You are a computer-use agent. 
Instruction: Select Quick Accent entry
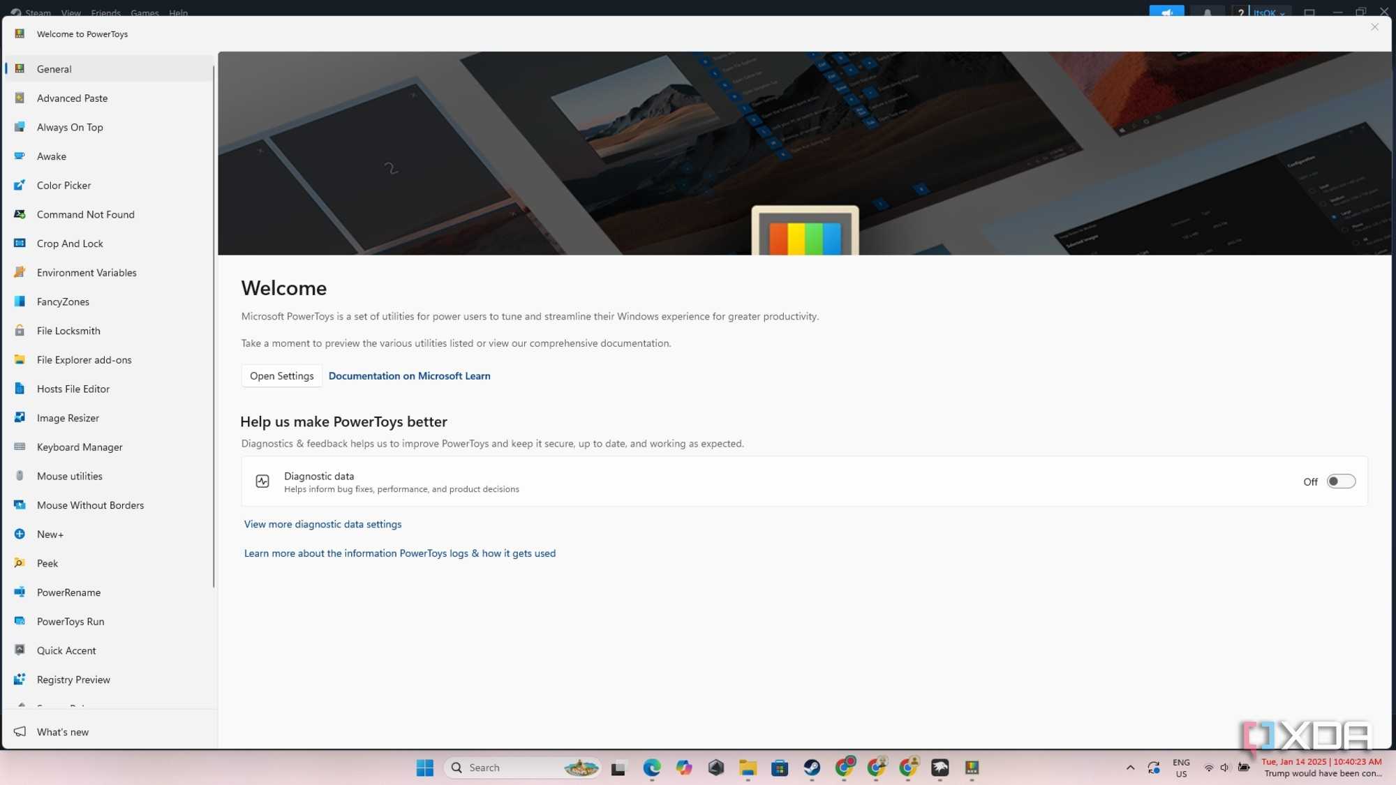click(x=108, y=650)
